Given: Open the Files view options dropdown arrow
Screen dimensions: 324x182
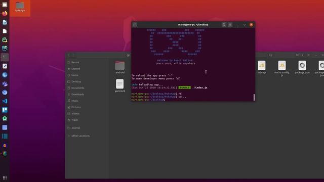Looking at the screenshot, I should click(x=302, y=55).
